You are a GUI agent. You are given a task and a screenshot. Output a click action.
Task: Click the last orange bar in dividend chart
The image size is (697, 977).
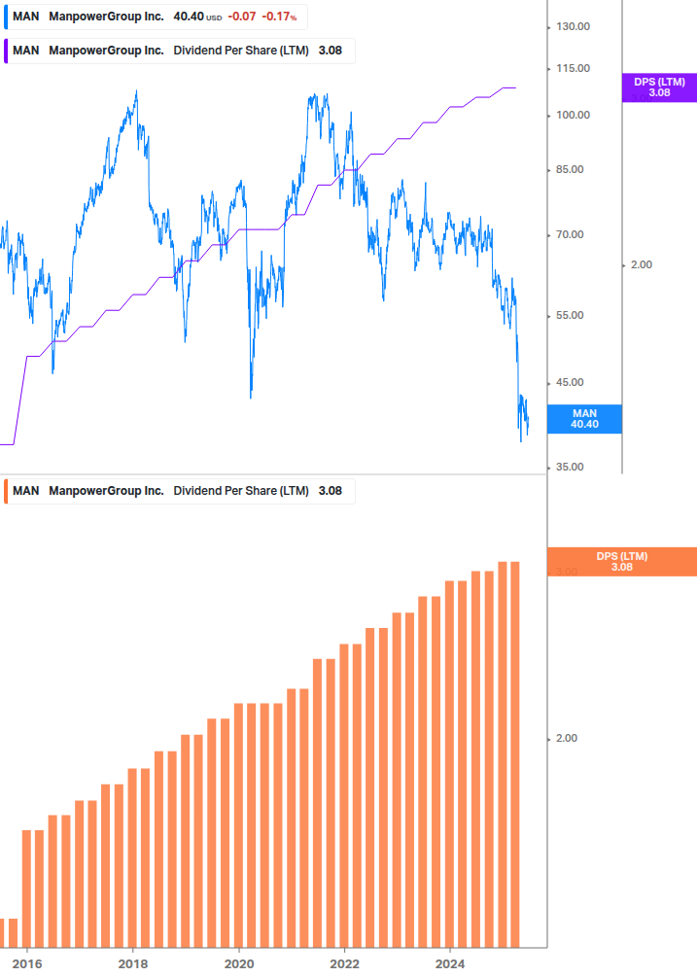coord(514,754)
